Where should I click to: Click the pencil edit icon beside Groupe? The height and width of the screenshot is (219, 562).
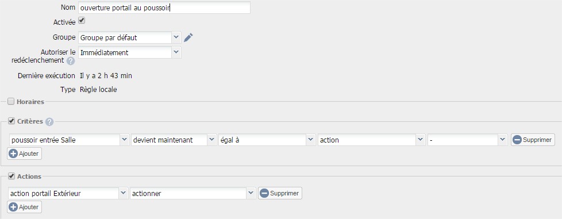coord(188,37)
